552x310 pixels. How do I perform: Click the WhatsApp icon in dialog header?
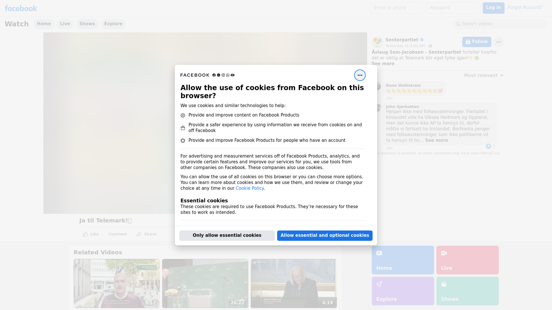coord(228,75)
